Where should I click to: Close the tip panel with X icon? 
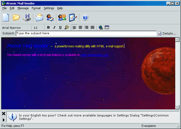tap(4, 114)
